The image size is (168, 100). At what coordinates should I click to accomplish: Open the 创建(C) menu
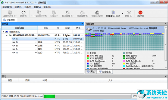(18, 7)
